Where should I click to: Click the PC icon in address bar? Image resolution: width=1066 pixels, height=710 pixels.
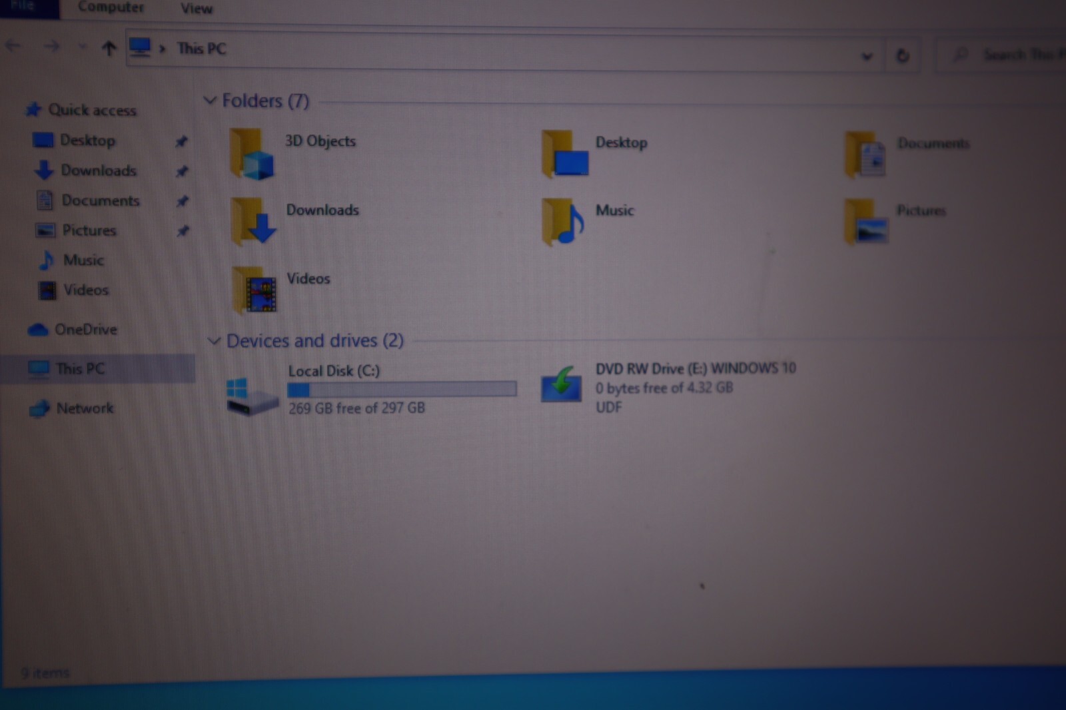[x=140, y=47]
